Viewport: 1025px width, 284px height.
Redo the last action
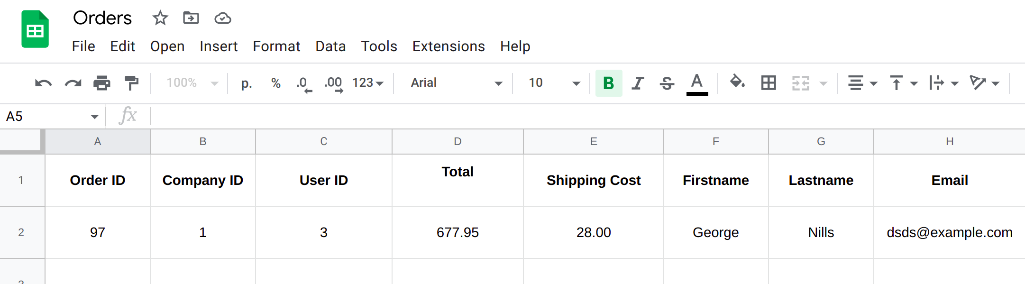[x=73, y=83]
